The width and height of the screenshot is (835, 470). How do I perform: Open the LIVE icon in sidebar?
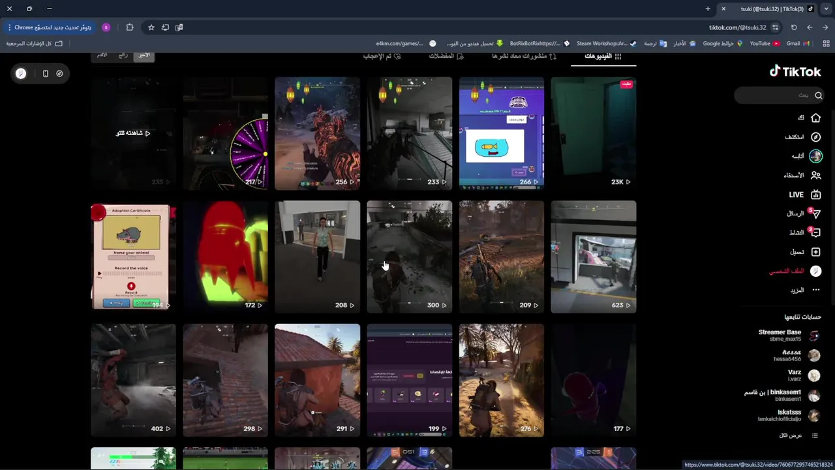click(815, 195)
